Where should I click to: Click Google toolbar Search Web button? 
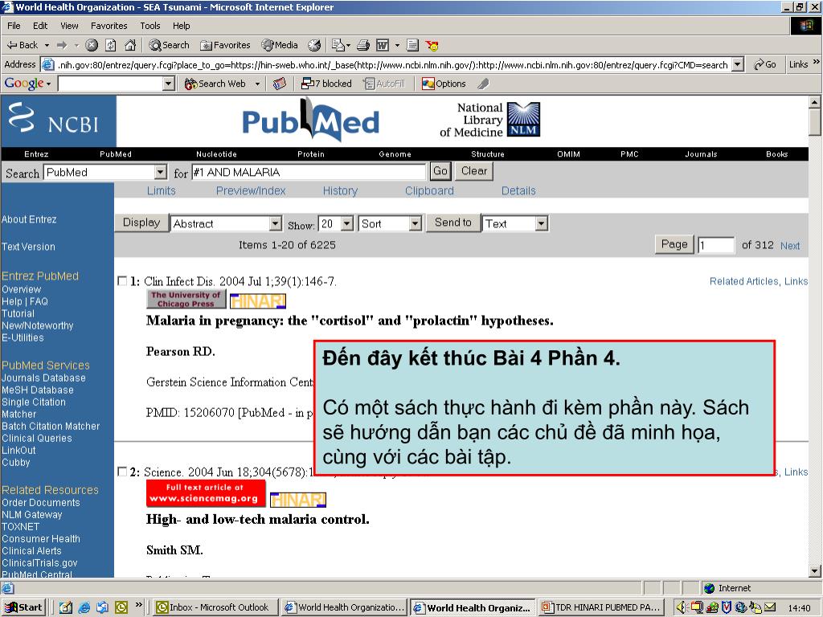coord(215,84)
